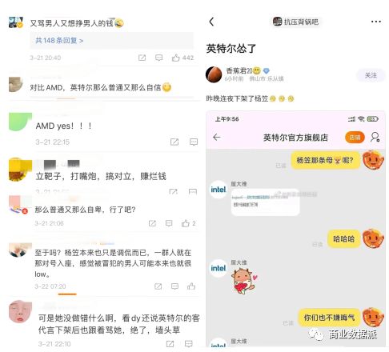Like the comment with 2 likes
Screen dimensions: 389x352
pos(185,223)
